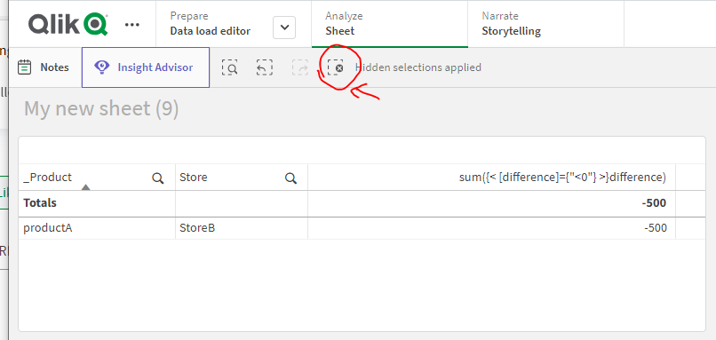This screenshot has height=340, width=716.
Task: Launch Insight Advisor
Action: (146, 67)
